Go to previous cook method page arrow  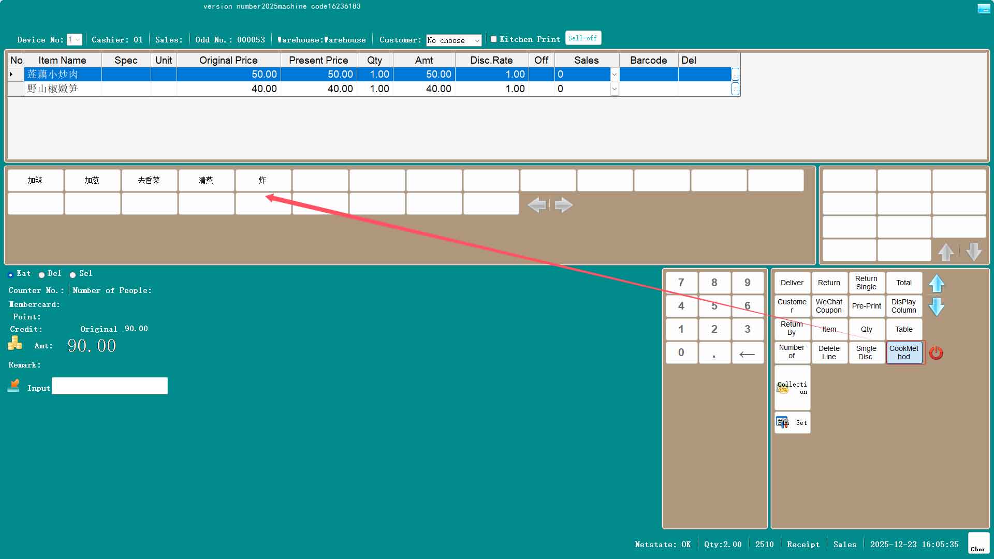[x=537, y=205]
